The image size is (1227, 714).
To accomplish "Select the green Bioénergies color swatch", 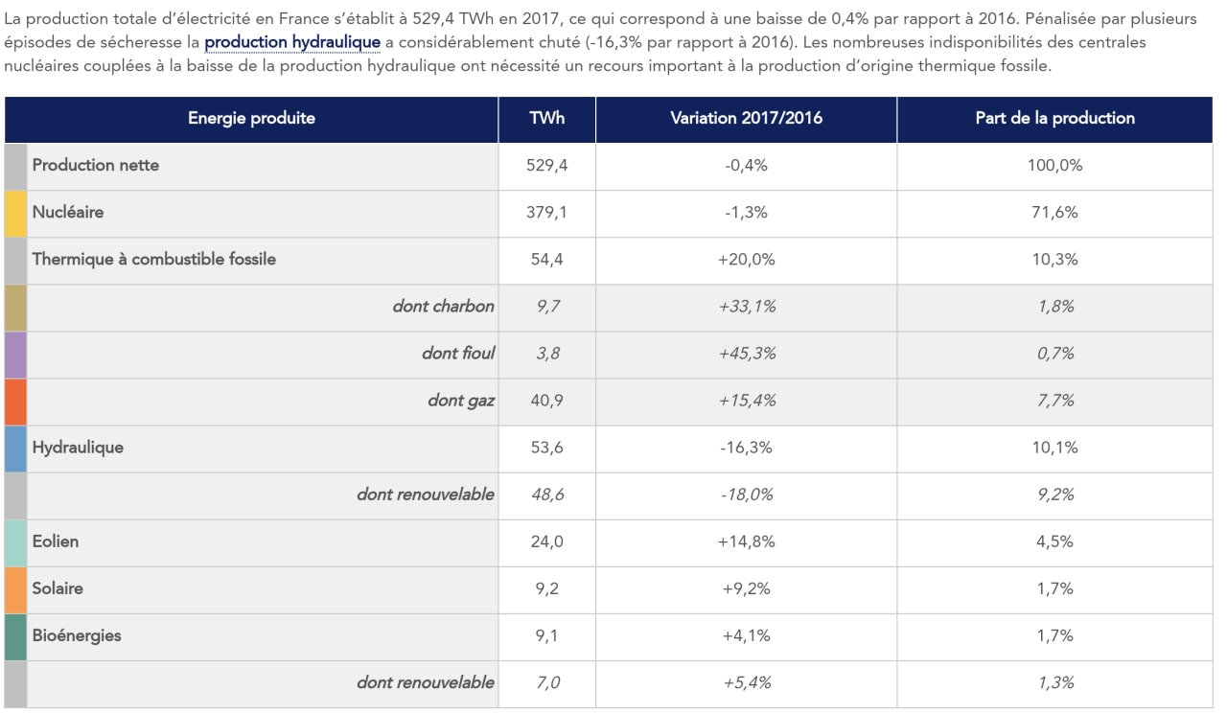I will tap(15, 635).
